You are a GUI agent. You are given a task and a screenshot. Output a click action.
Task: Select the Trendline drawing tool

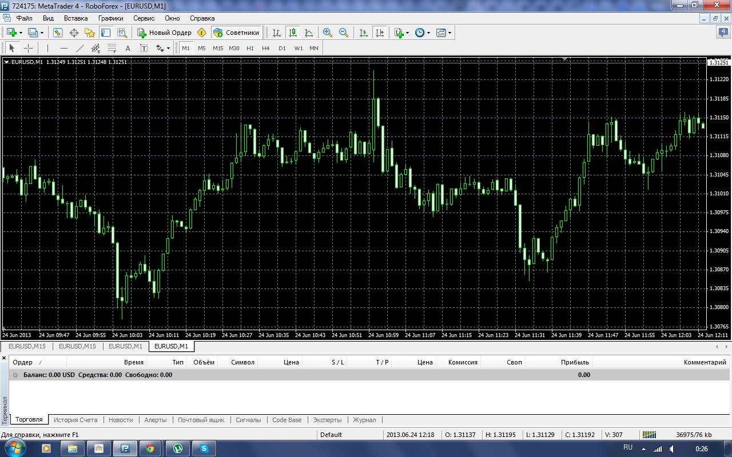tap(79, 48)
